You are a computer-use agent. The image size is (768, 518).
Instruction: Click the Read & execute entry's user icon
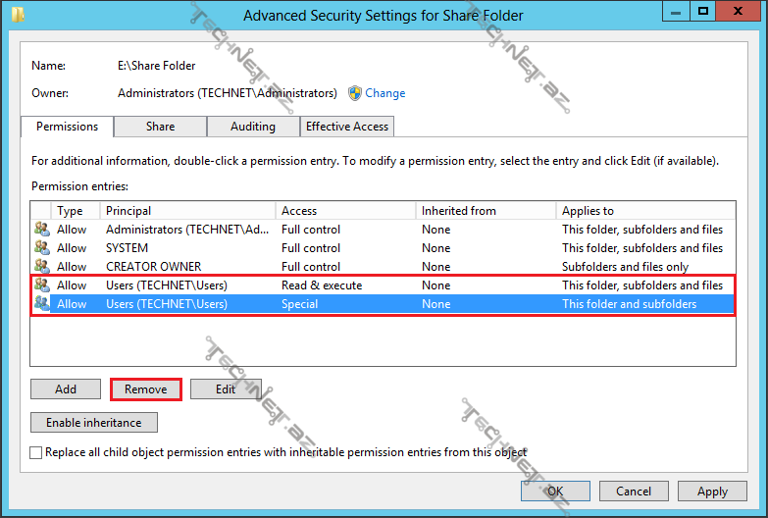pyautogui.click(x=41, y=285)
